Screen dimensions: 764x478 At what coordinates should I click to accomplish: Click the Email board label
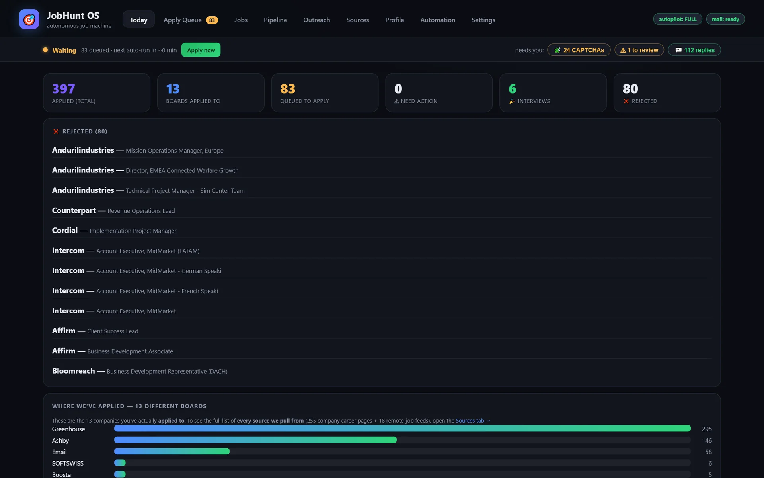coord(59,452)
